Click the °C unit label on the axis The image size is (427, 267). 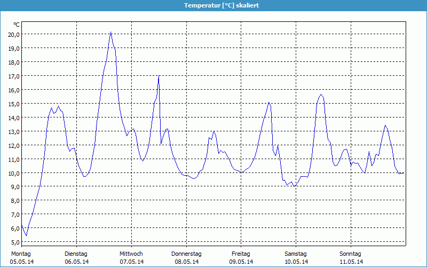pyautogui.click(x=17, y=25)
